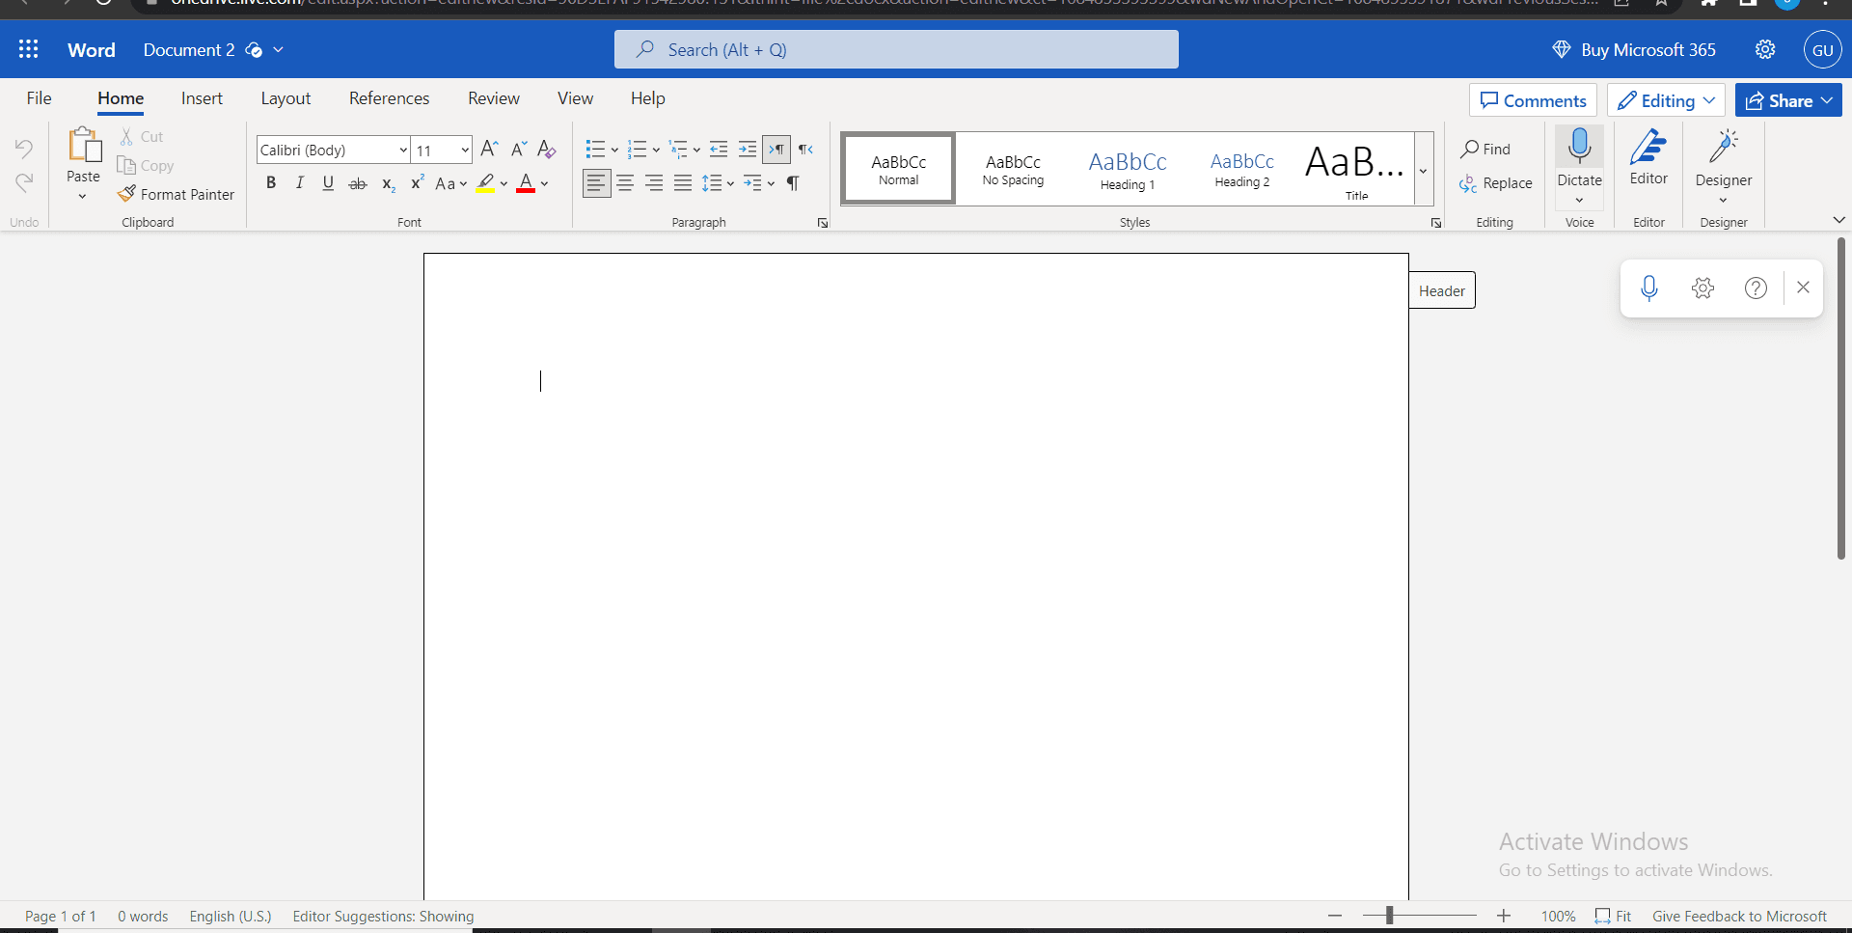This screenshot has width=1852, height=933.
Task: Toggle bold formatting
Action: tap(271, 182)
